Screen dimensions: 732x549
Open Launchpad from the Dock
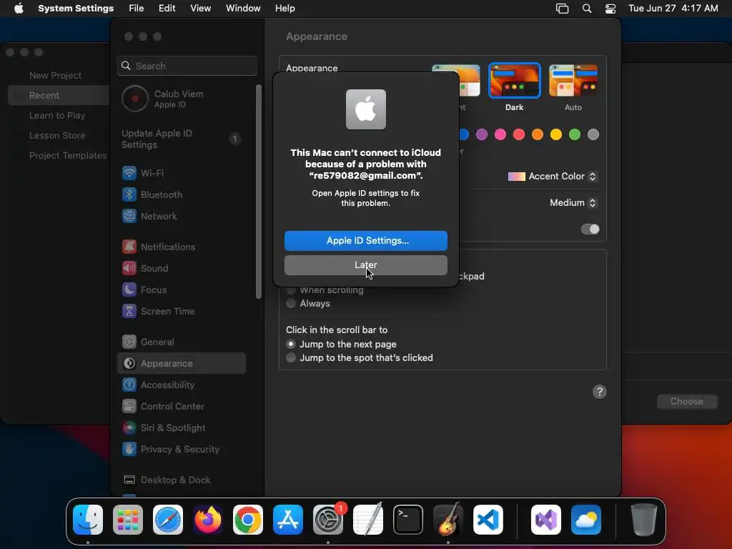(128, 520)
